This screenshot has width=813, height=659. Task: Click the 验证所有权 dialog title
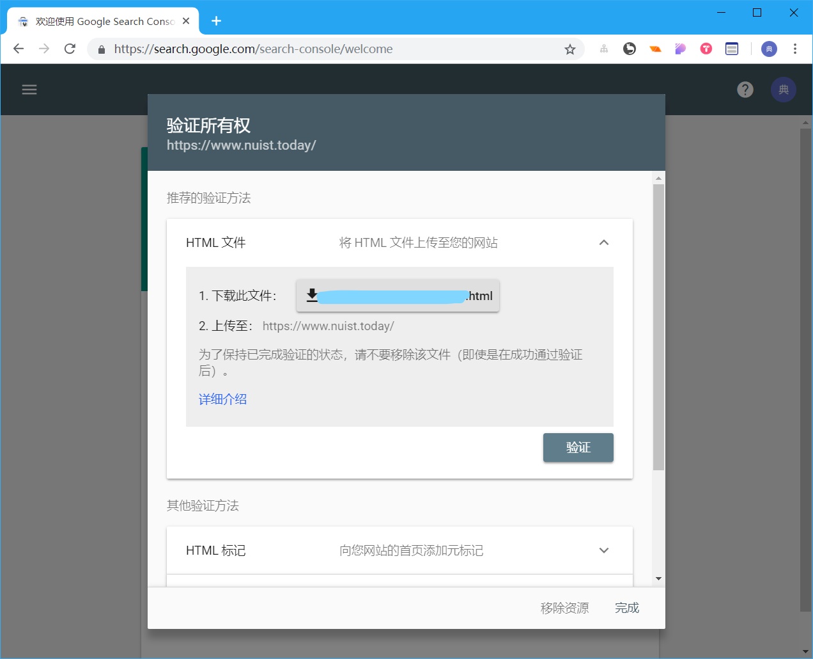coord(208,125)
